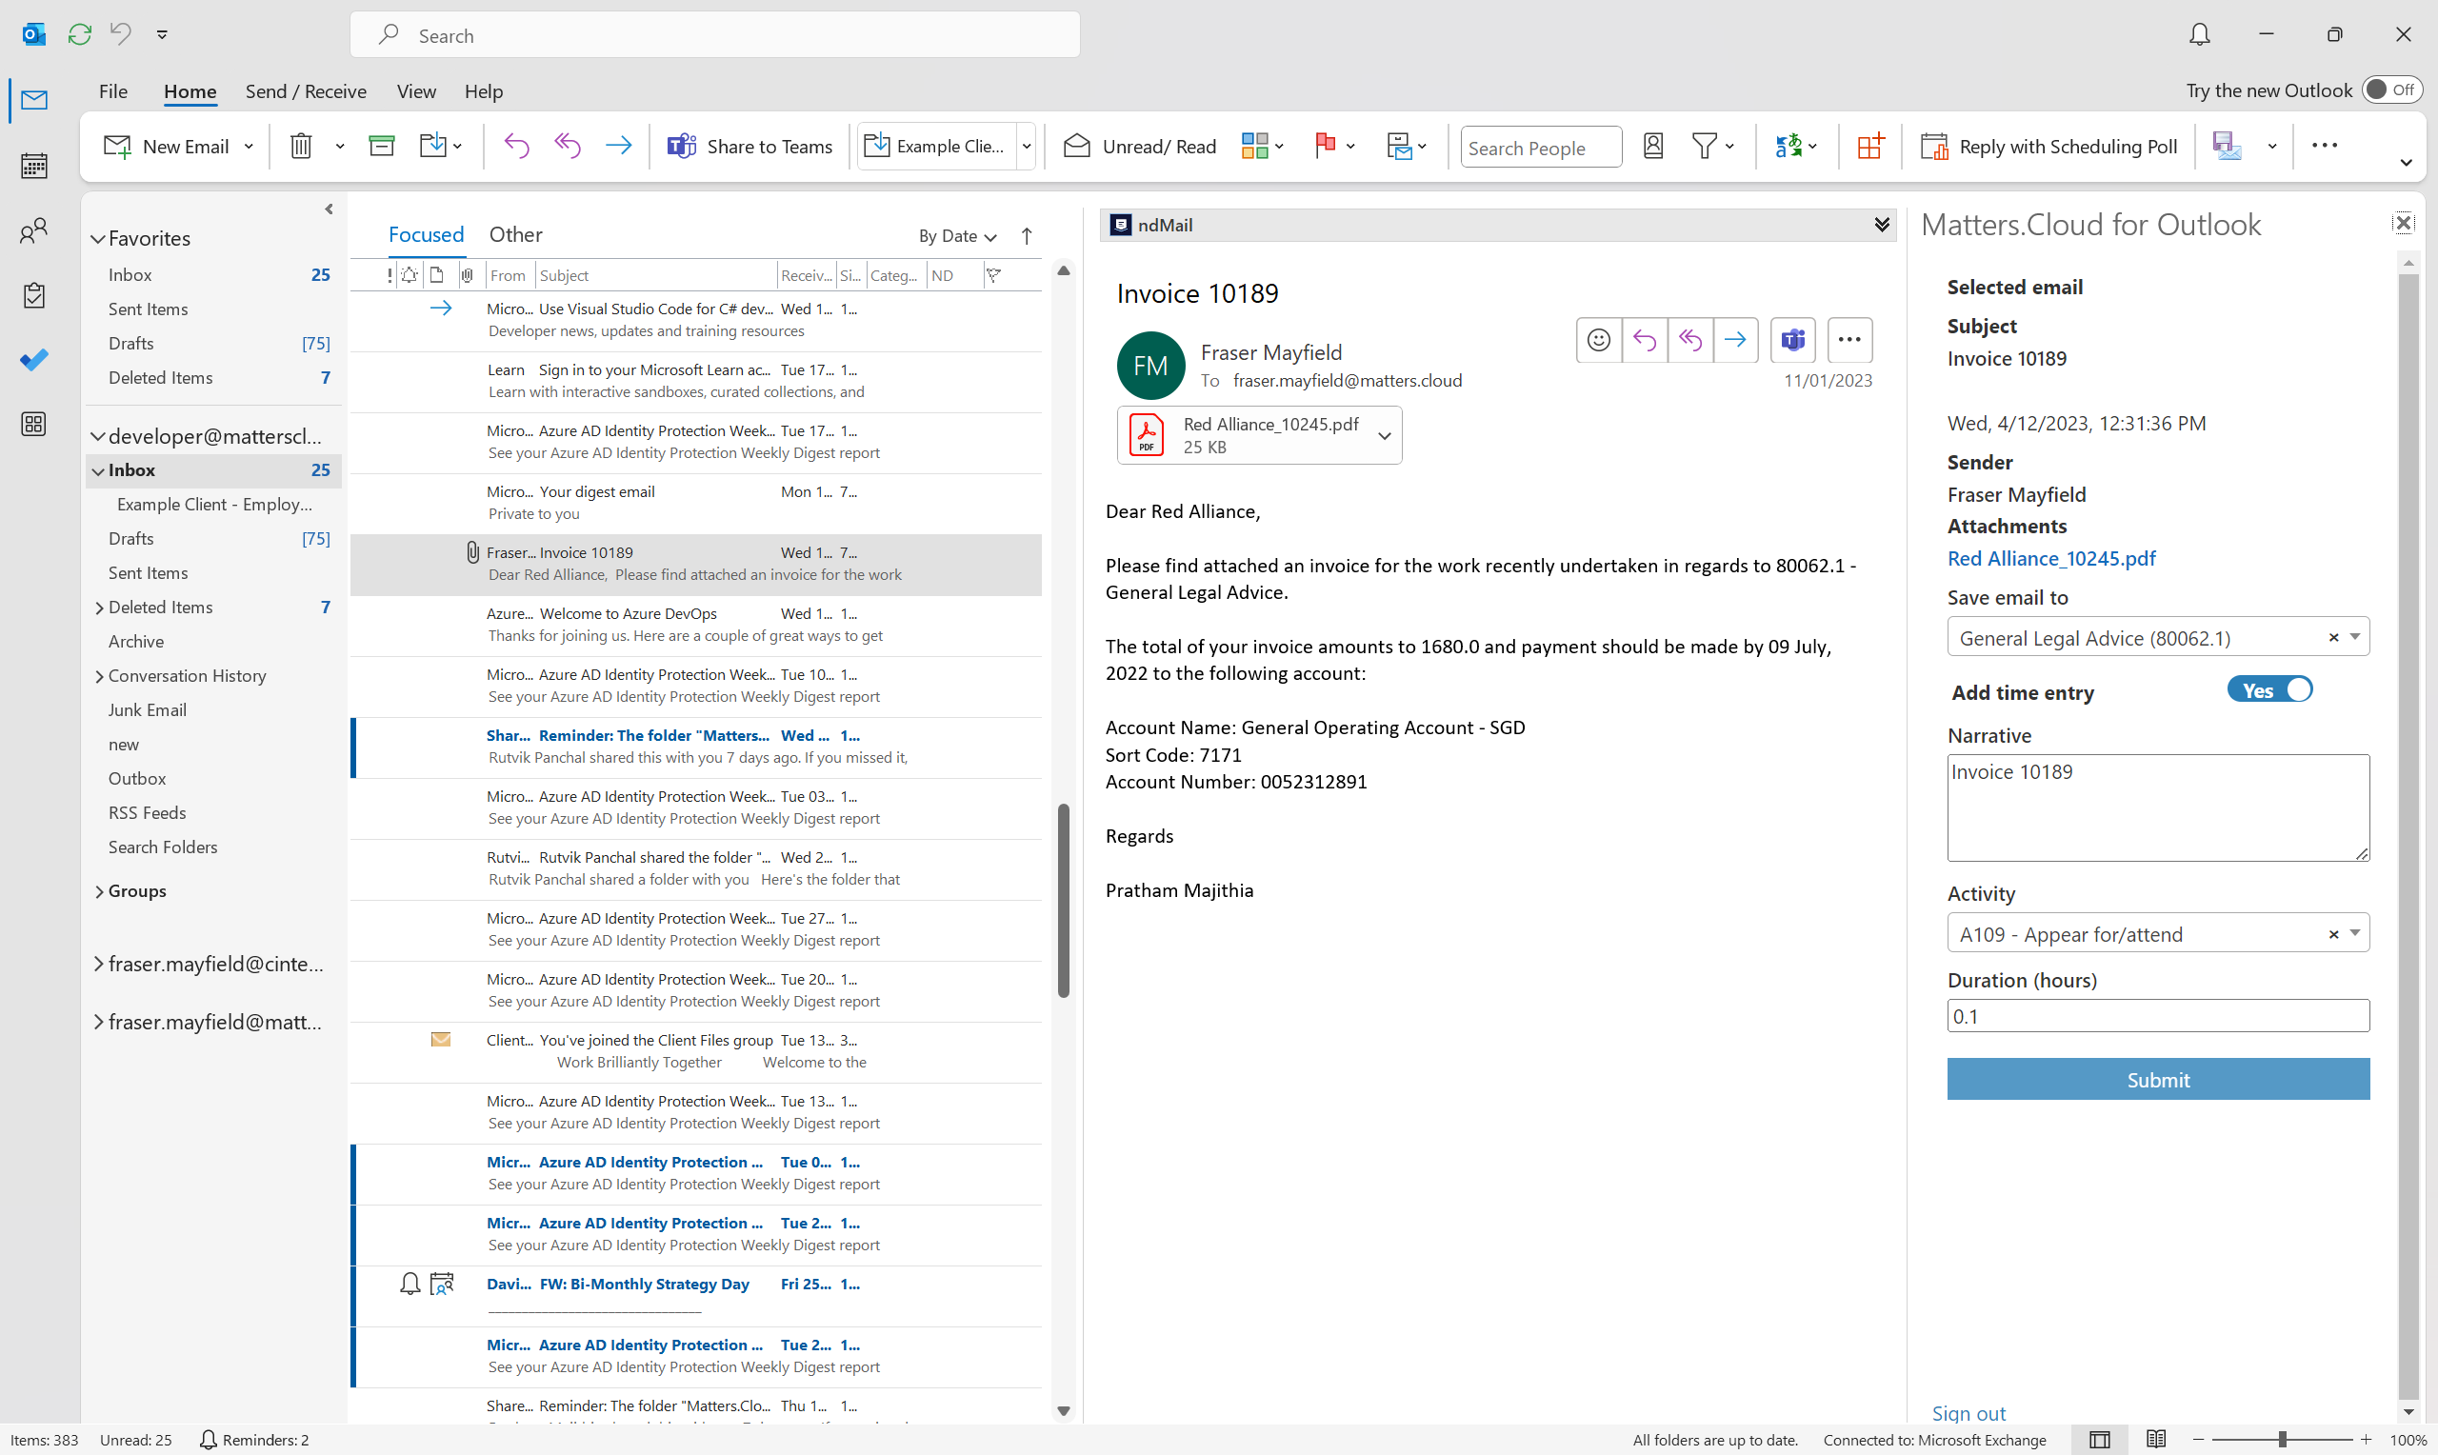
Task: Toggle Unread/ Read on selected email
Action: point(1139,146)
